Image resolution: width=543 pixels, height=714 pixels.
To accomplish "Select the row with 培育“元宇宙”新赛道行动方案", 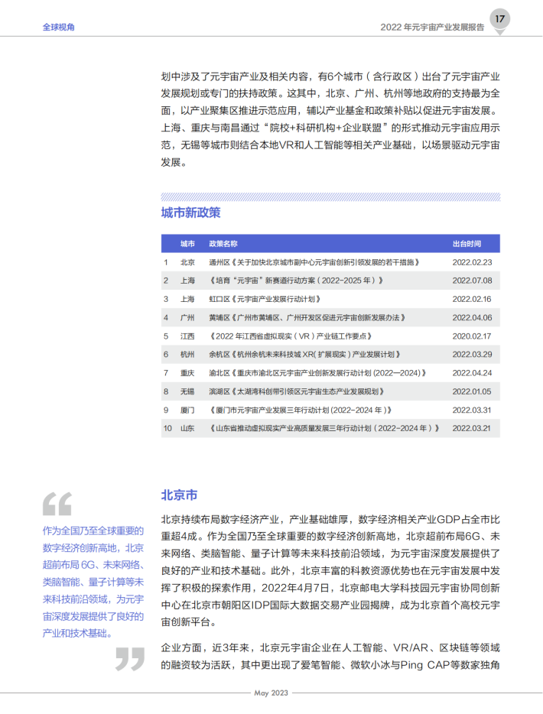I will tap(330, 281).
